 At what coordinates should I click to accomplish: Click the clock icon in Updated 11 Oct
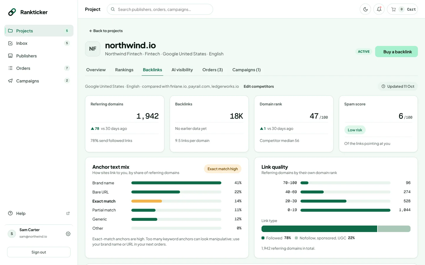coord(383,86)
